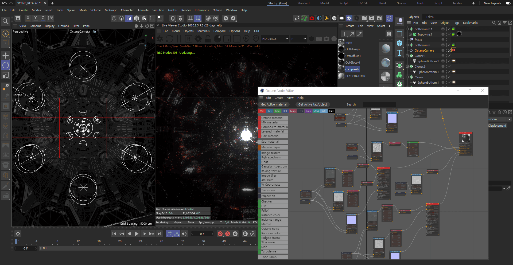Click Live Viewer restart render refresh icon
This screenshot has height=265, width=513.
169,39
